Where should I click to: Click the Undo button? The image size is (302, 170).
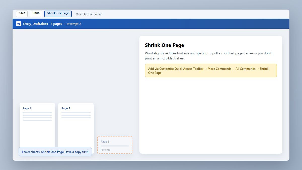(x=36, y=14)
